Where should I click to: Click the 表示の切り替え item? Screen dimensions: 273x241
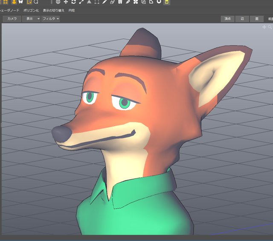[x=54, y=10]
